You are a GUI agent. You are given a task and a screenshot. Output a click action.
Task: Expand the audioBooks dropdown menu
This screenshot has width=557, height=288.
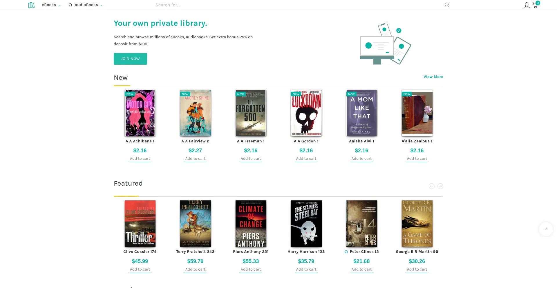click(x=86, y=5)
